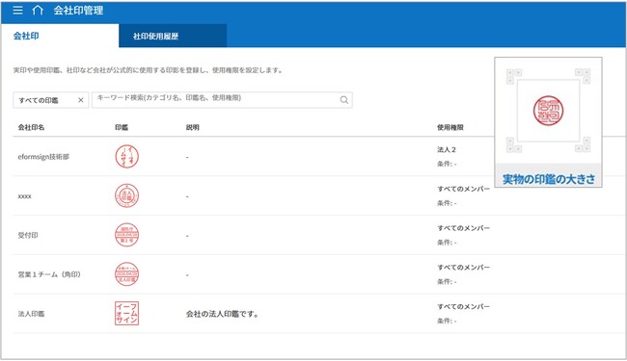Select the 受付印 seal name
This screenshot has width=627, height=361.
pos(28,235)
